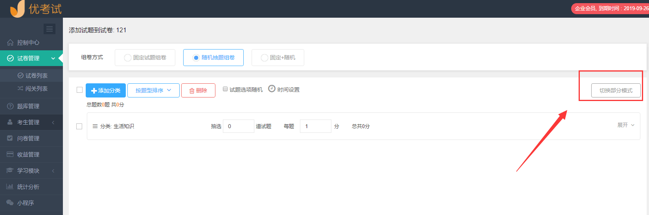Click the 小程序 WeChat icon
Image resolution: width=649 pixels, height=215 pixels.
click(10, 202)
